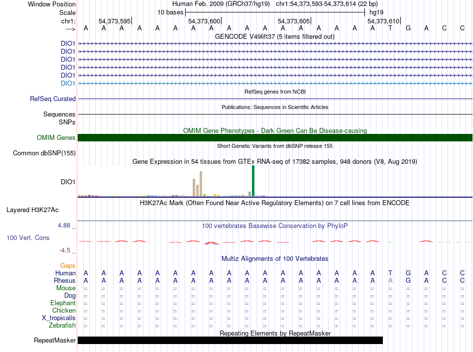Click the tallest green bar in GTEx expression chart

coord(253,181)
